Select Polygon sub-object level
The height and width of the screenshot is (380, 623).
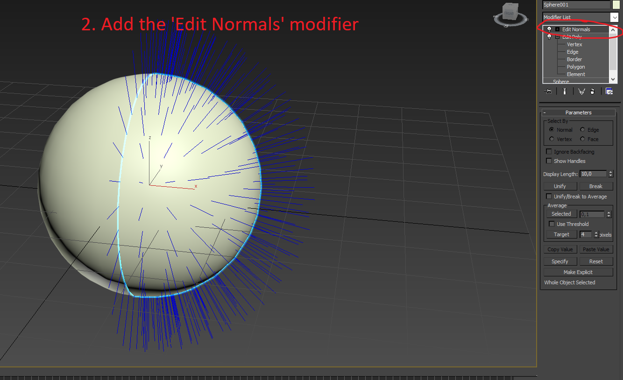point(576,67)
